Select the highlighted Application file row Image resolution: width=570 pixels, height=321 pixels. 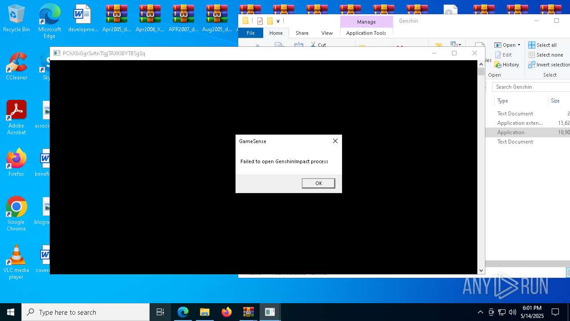pyautogui.click(x=528, y=132)
